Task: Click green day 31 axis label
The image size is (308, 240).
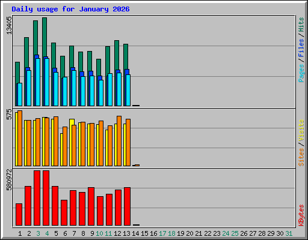Action: point(289,233)
